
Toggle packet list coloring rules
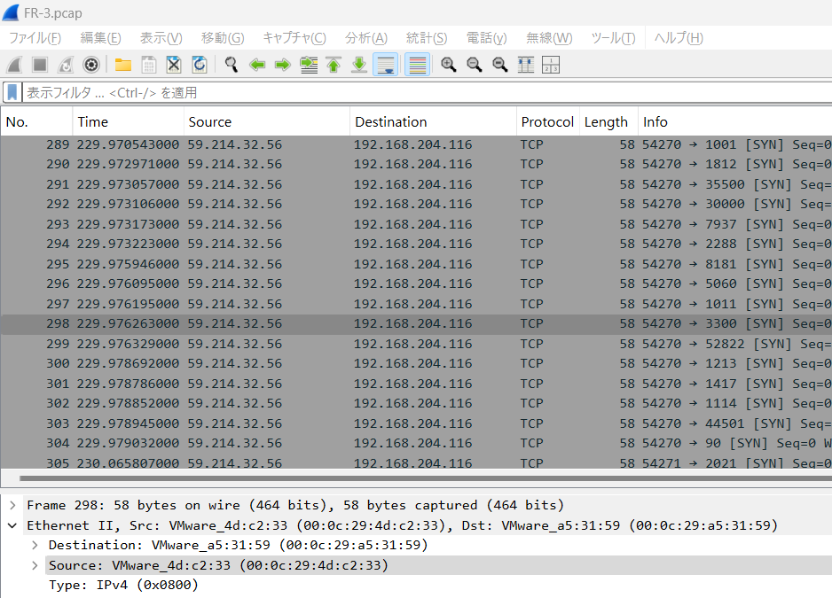point(418,65)
